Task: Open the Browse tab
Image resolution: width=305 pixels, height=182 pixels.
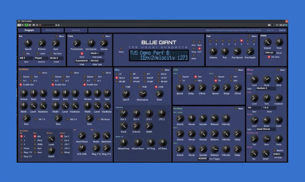Action: (x=76, y=31)
